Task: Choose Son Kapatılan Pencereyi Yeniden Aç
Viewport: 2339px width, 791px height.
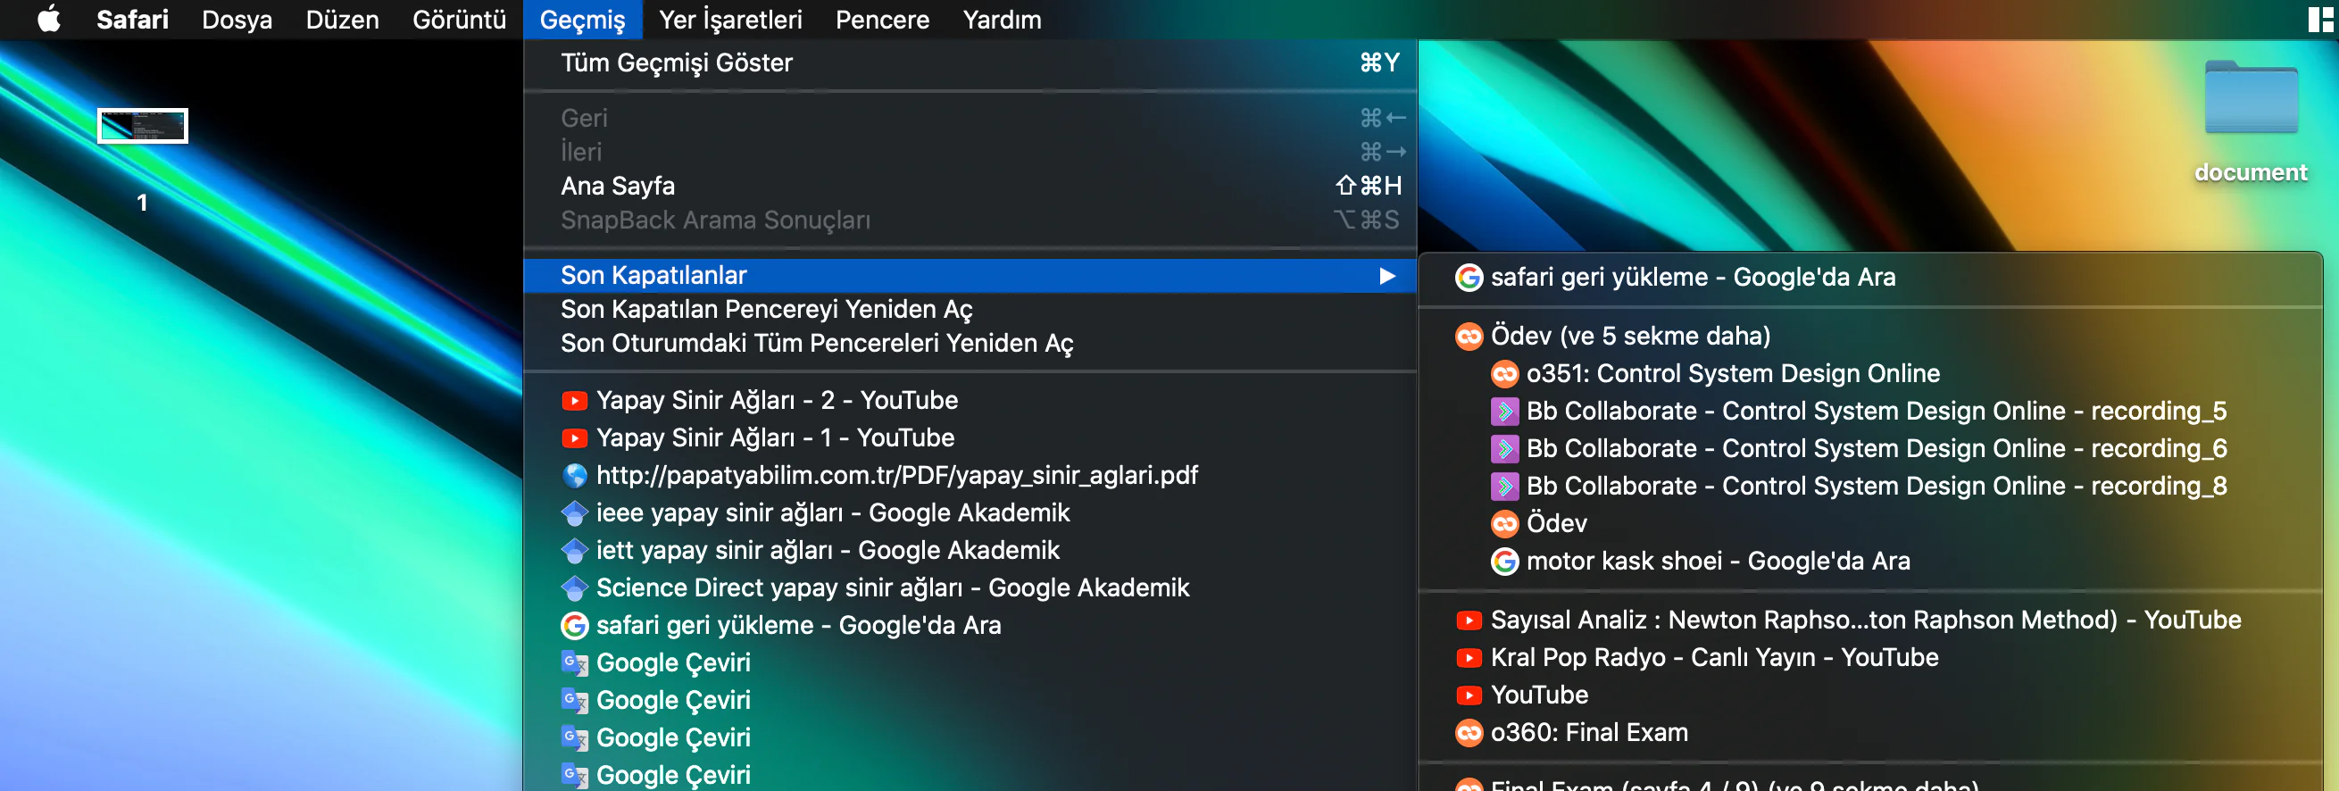Action: pyautogui.click(x=970, y=310)
